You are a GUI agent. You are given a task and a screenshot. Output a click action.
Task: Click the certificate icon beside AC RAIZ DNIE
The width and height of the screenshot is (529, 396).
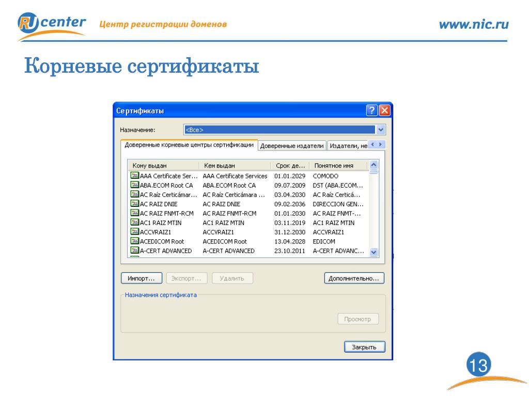click(135, 204)
